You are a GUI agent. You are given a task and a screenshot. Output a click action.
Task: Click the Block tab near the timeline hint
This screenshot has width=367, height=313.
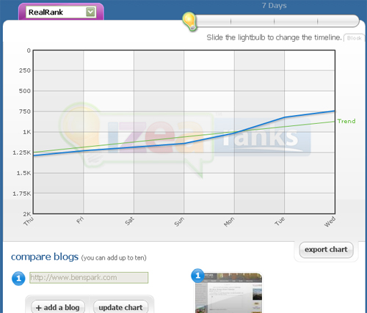pyautogui.click(x=354, y=38)
